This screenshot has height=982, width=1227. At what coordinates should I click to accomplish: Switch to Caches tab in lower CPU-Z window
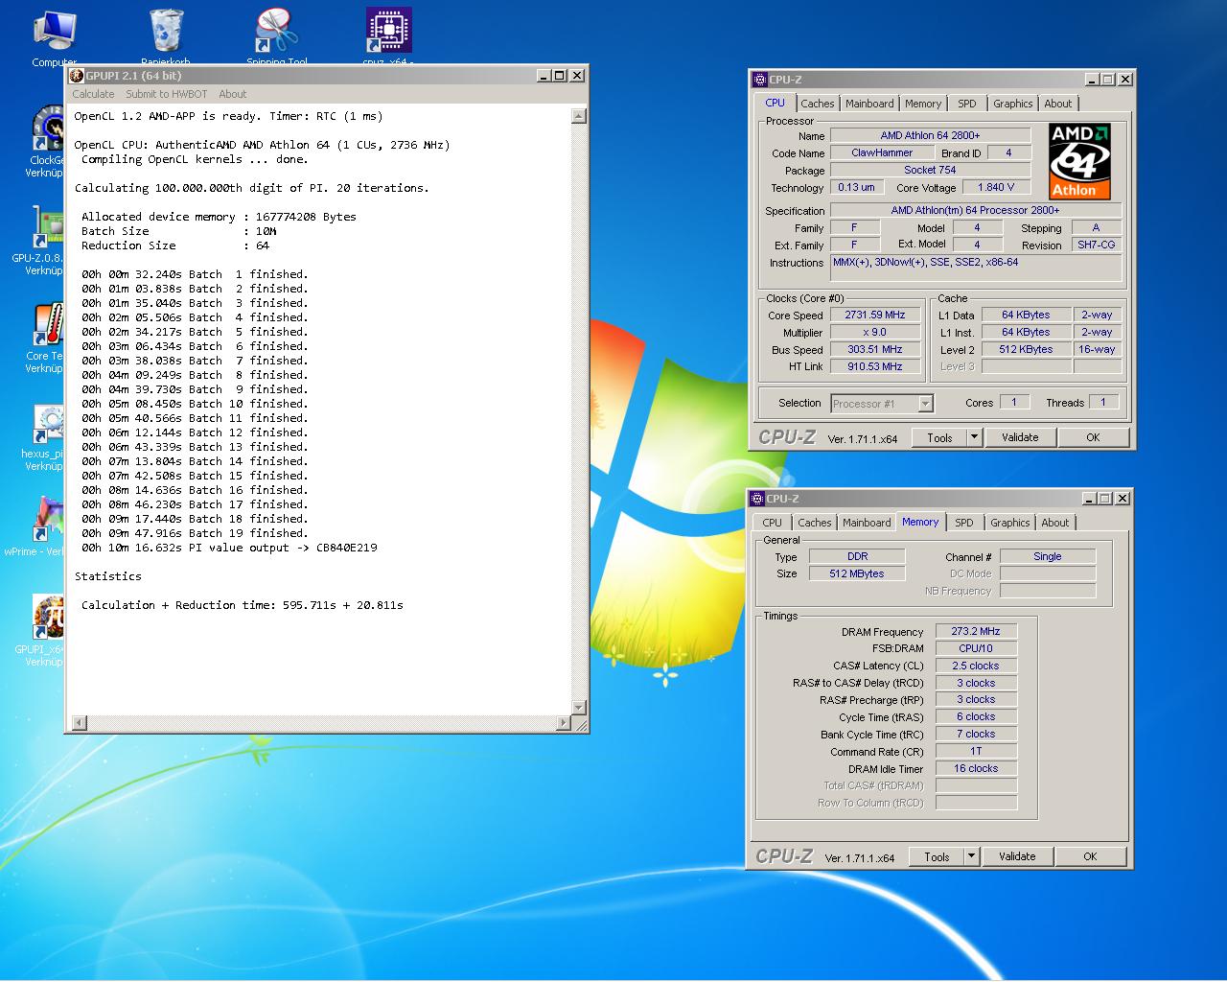815,523
